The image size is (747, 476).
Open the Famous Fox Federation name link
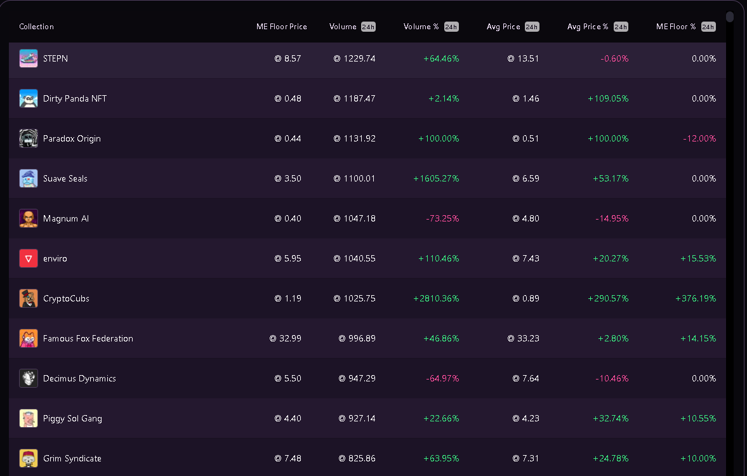click(x=88, y=339)
